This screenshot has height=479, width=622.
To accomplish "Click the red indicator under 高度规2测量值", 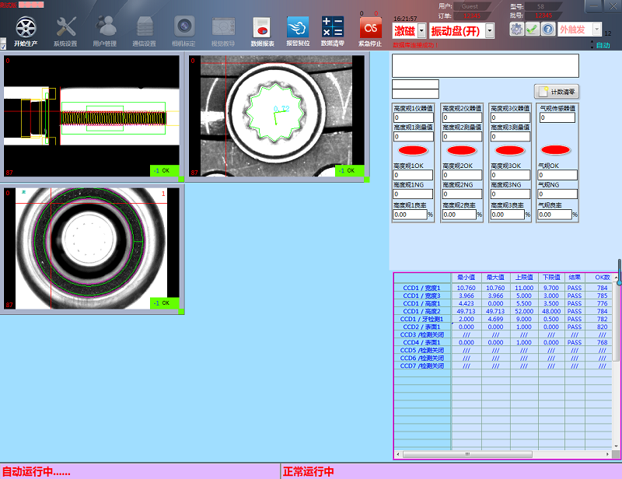I will (x=460, y=149).
